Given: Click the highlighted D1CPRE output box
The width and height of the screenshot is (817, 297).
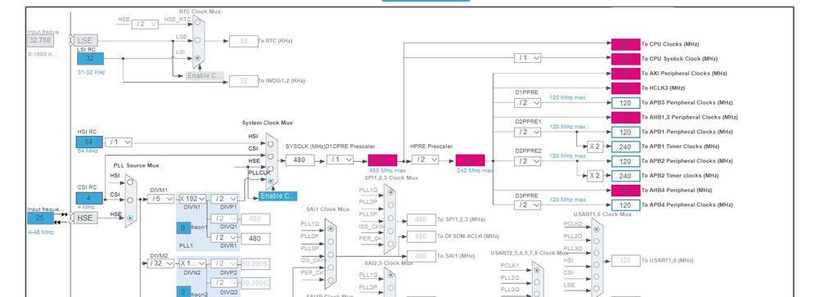Looking at the screenshot, I should (382, 160).
